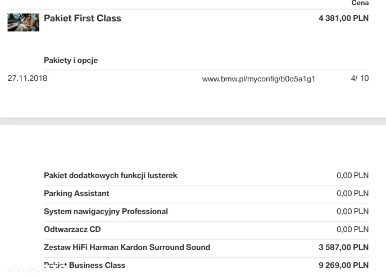Click the Pakiety i opcje section heading
The width and height of the screenshot is (386, 278).
(x=71, y=60)
